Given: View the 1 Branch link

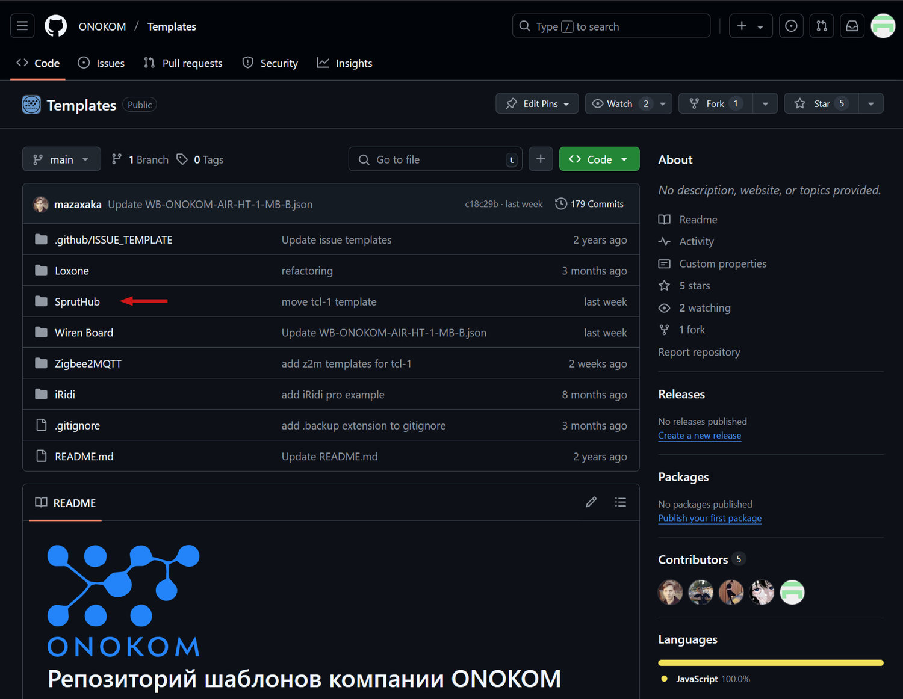Looking at the screenshot, I should 140,159.
